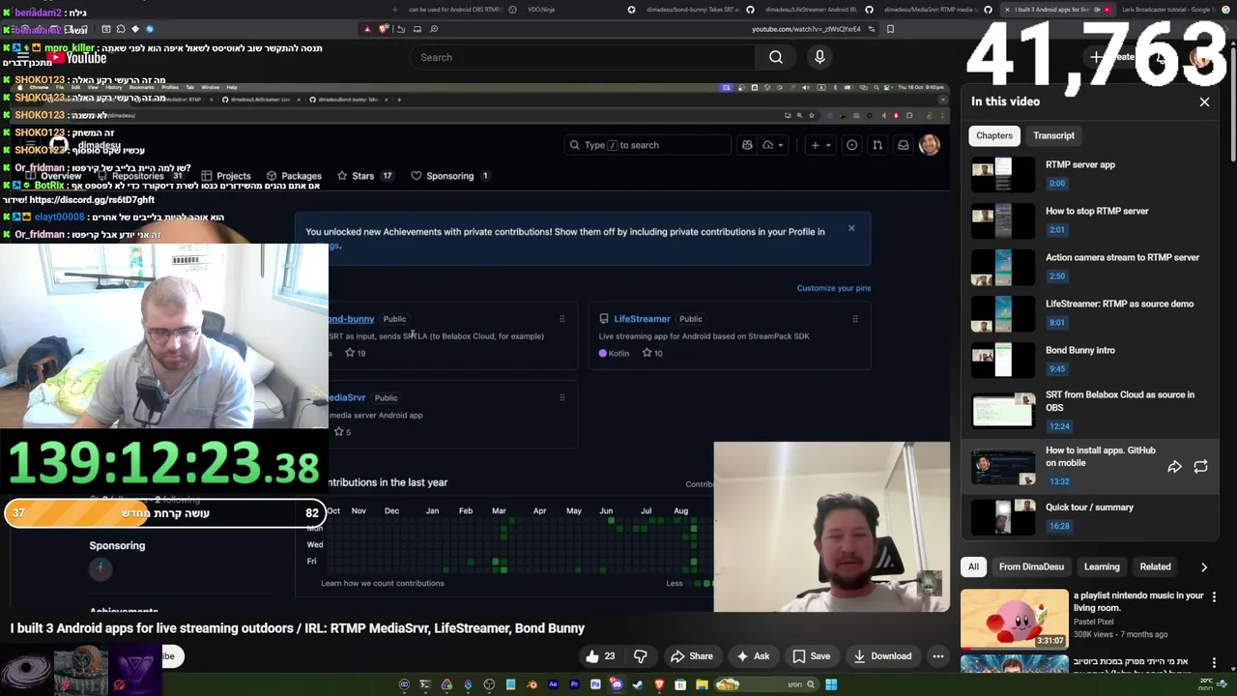The height and width of the screenshot is (696, 1237).
Task: Click the Download button
Action: 881,656
